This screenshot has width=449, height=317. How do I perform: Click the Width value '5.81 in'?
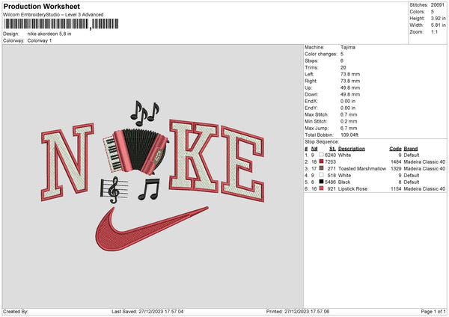(438, 25)
